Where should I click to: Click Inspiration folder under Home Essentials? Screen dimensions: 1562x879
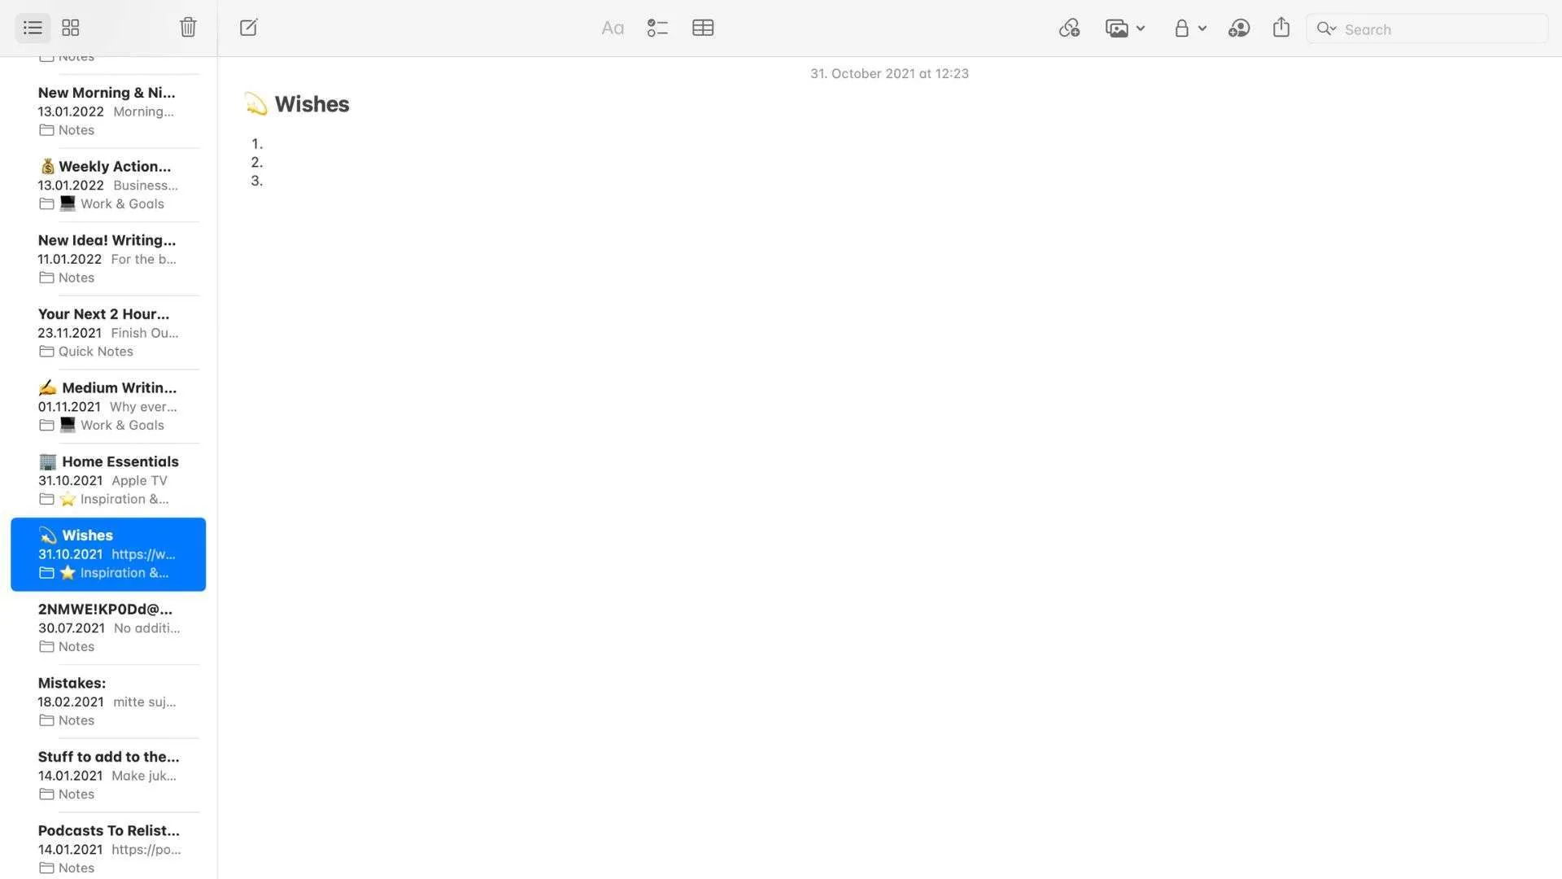coord(124,500)
